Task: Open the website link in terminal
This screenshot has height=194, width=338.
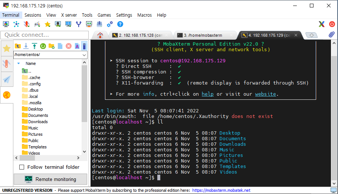Action: coord(265,94)
